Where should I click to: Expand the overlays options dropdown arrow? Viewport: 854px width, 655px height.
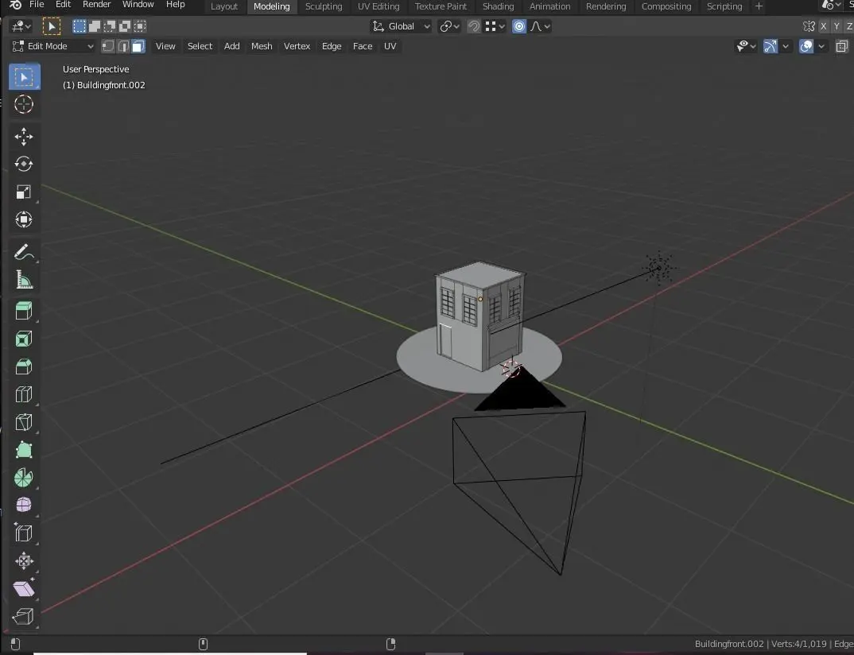[x=821, y=46]
